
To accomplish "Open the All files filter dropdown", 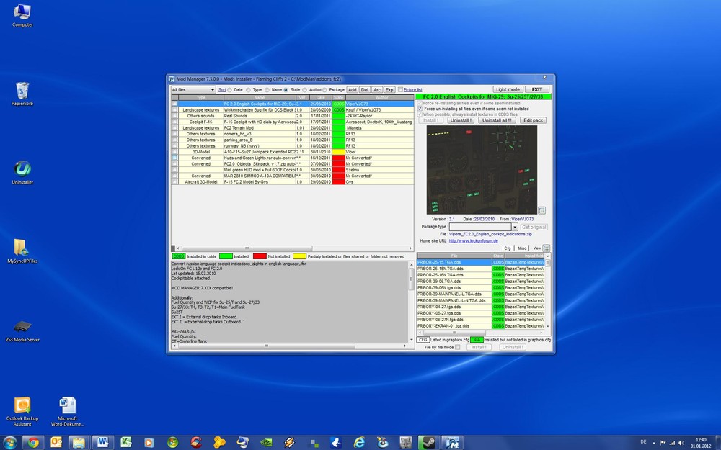I will pyautogui.click(x=193, y=90).
